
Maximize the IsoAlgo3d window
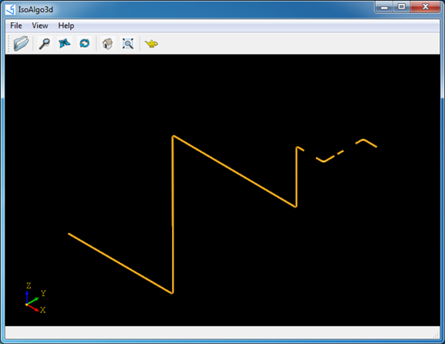point(402,7)
